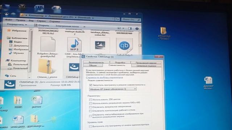Check run this program as administrator

pos(90,126)
